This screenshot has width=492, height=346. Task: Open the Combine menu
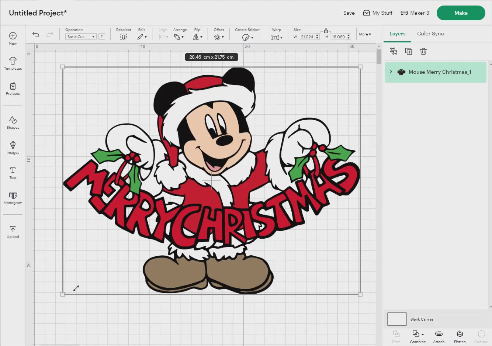pos(418,337)
